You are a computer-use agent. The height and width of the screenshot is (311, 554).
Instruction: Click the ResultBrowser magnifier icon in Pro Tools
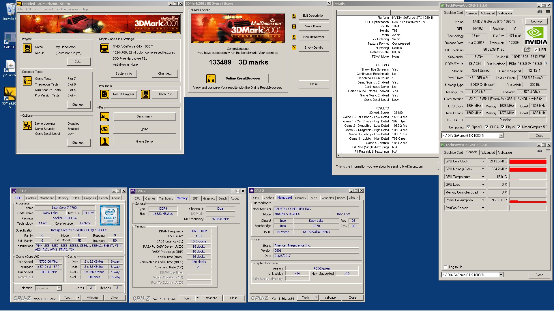[105, 94]
